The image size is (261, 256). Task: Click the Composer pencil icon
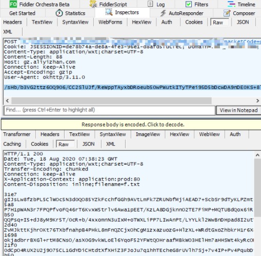[x=227, y=13]
